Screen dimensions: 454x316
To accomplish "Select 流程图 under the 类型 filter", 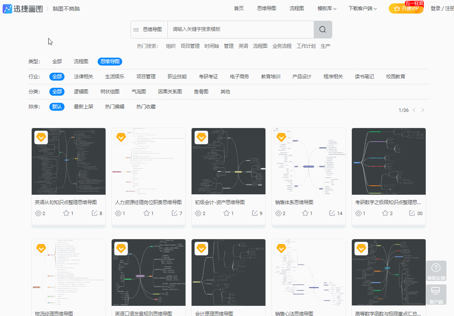I will [81, 61].
